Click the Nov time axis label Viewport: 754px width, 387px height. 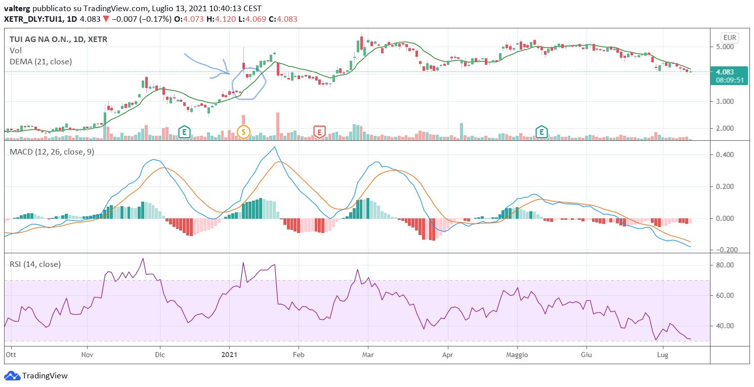point(87,355)
